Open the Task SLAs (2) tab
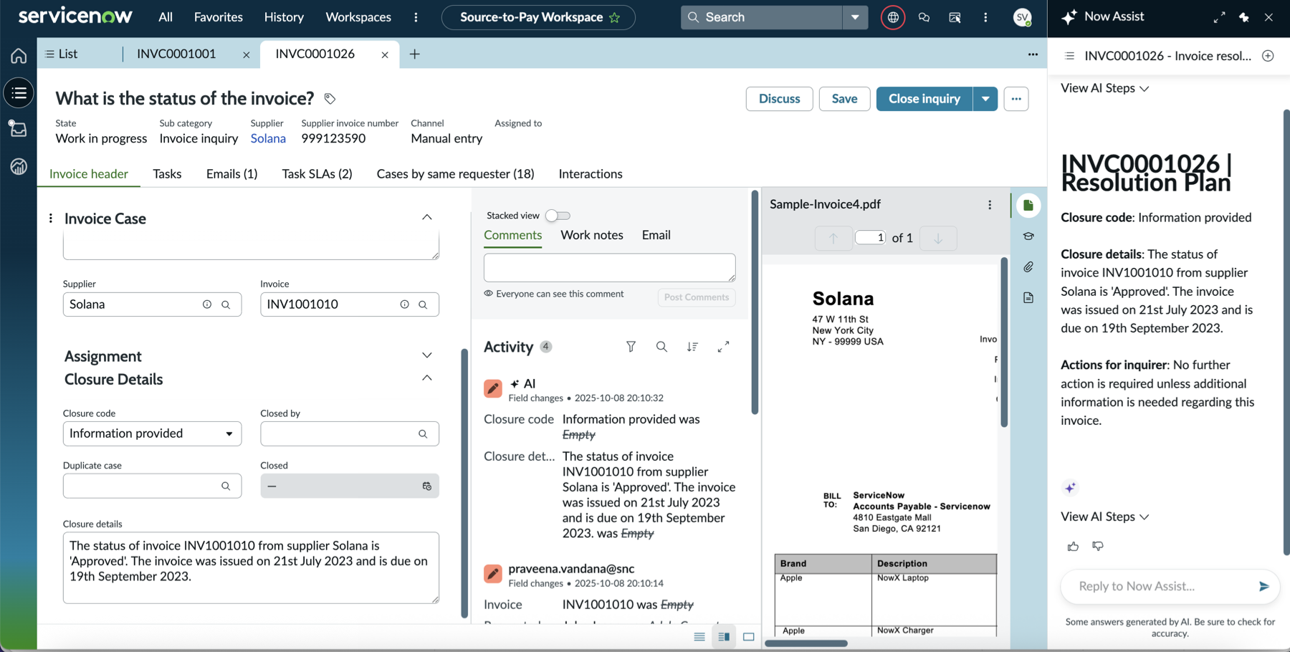This screenshot has height=652, width=1290. pos(317,174)
